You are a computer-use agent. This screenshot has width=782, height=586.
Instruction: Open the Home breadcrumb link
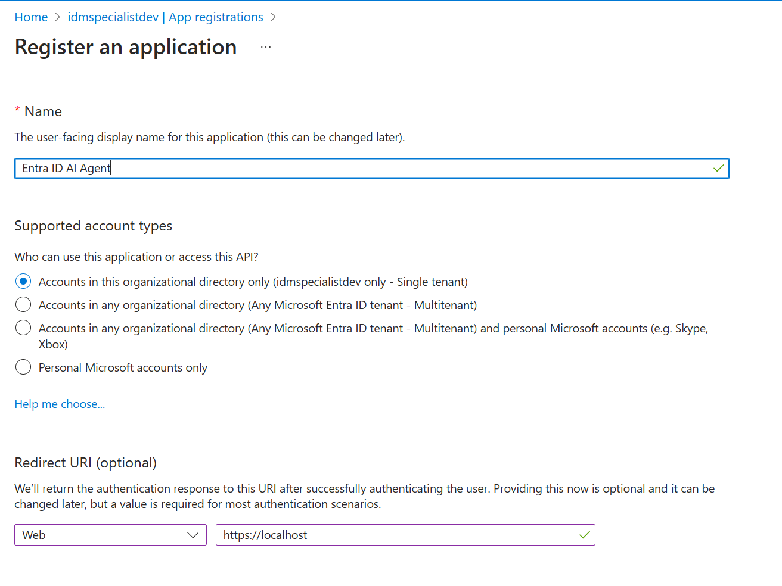(31, 17)
